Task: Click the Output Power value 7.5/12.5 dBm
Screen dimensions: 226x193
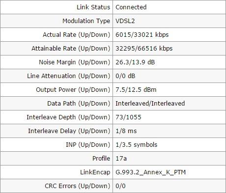Action: coord(136,90)
